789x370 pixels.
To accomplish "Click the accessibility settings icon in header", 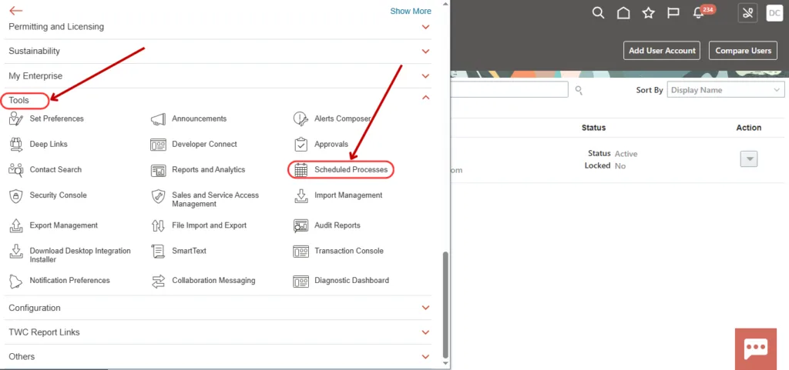I will pos(747,13).
